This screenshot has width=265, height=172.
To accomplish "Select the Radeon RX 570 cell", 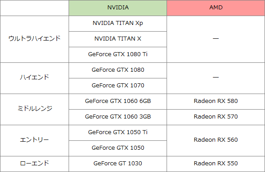I will pyautogui.click(x=216, y=117).
